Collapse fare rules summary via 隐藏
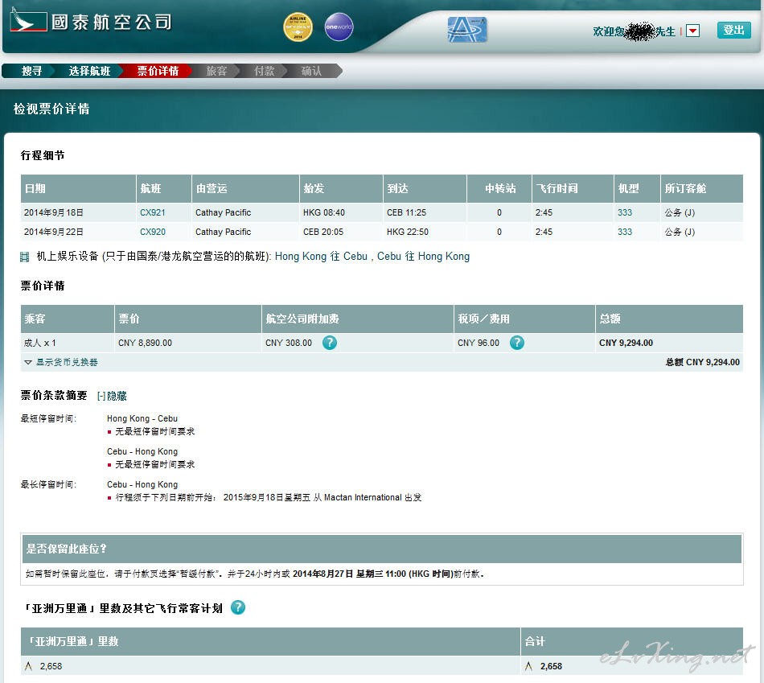 [x=112, y=396]
